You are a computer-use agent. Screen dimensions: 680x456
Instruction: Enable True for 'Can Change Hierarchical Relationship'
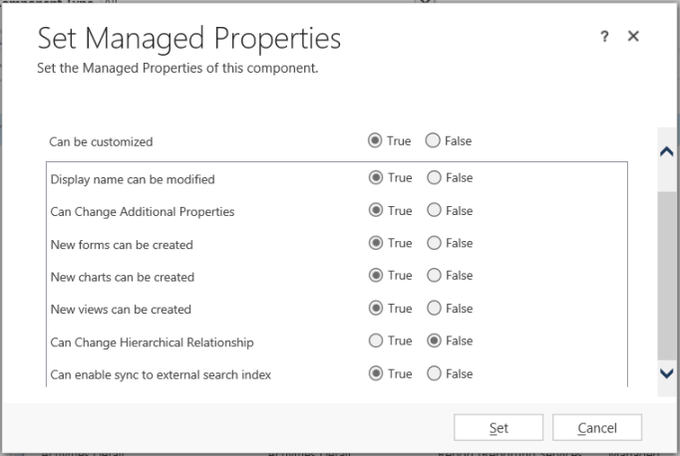[376, 341]
